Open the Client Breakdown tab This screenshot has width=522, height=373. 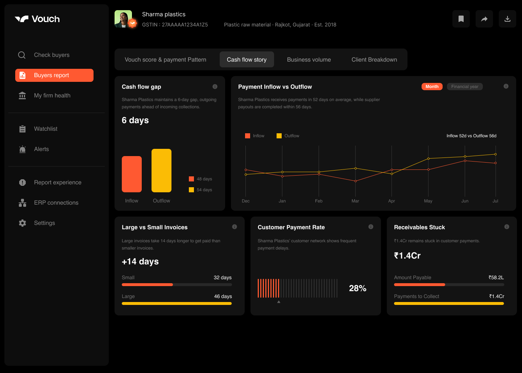(374, 60)
